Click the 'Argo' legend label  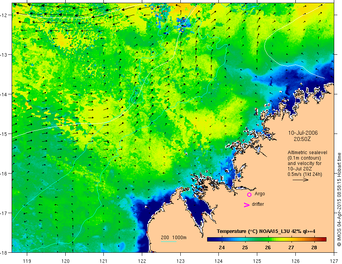pyautogui.click(x=260, y=194)
